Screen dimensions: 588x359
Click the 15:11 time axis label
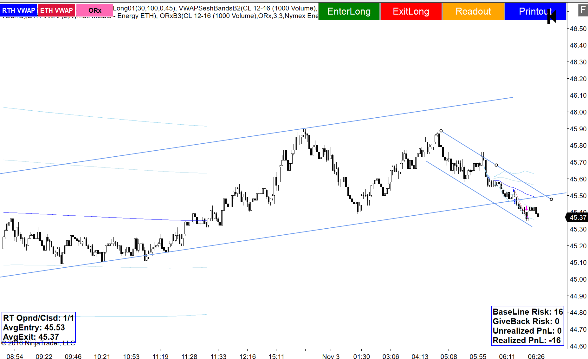[276, 356]
